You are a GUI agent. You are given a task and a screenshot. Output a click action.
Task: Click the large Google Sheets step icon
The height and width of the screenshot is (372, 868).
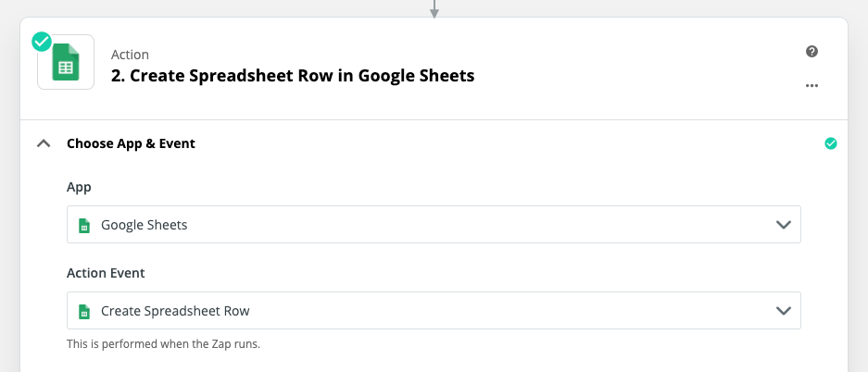click(x=67, y=64)
